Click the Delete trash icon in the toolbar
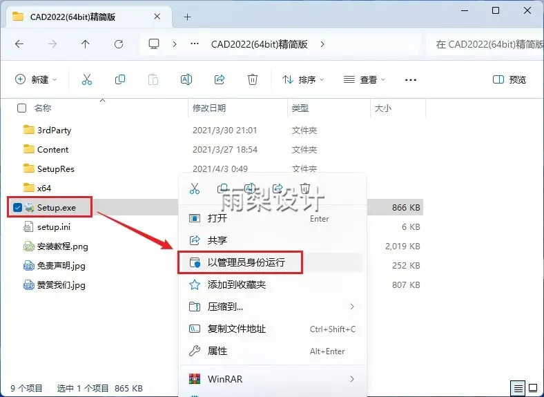 (253, 80)
